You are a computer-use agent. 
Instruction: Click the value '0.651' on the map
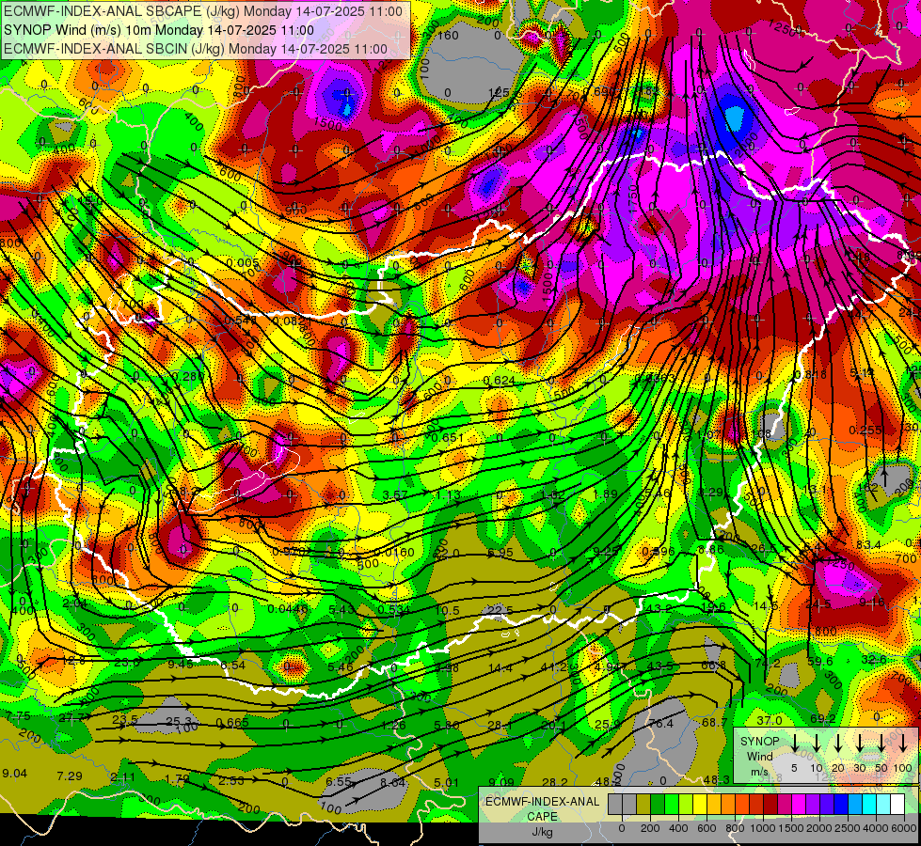click(x=448, y=437)
